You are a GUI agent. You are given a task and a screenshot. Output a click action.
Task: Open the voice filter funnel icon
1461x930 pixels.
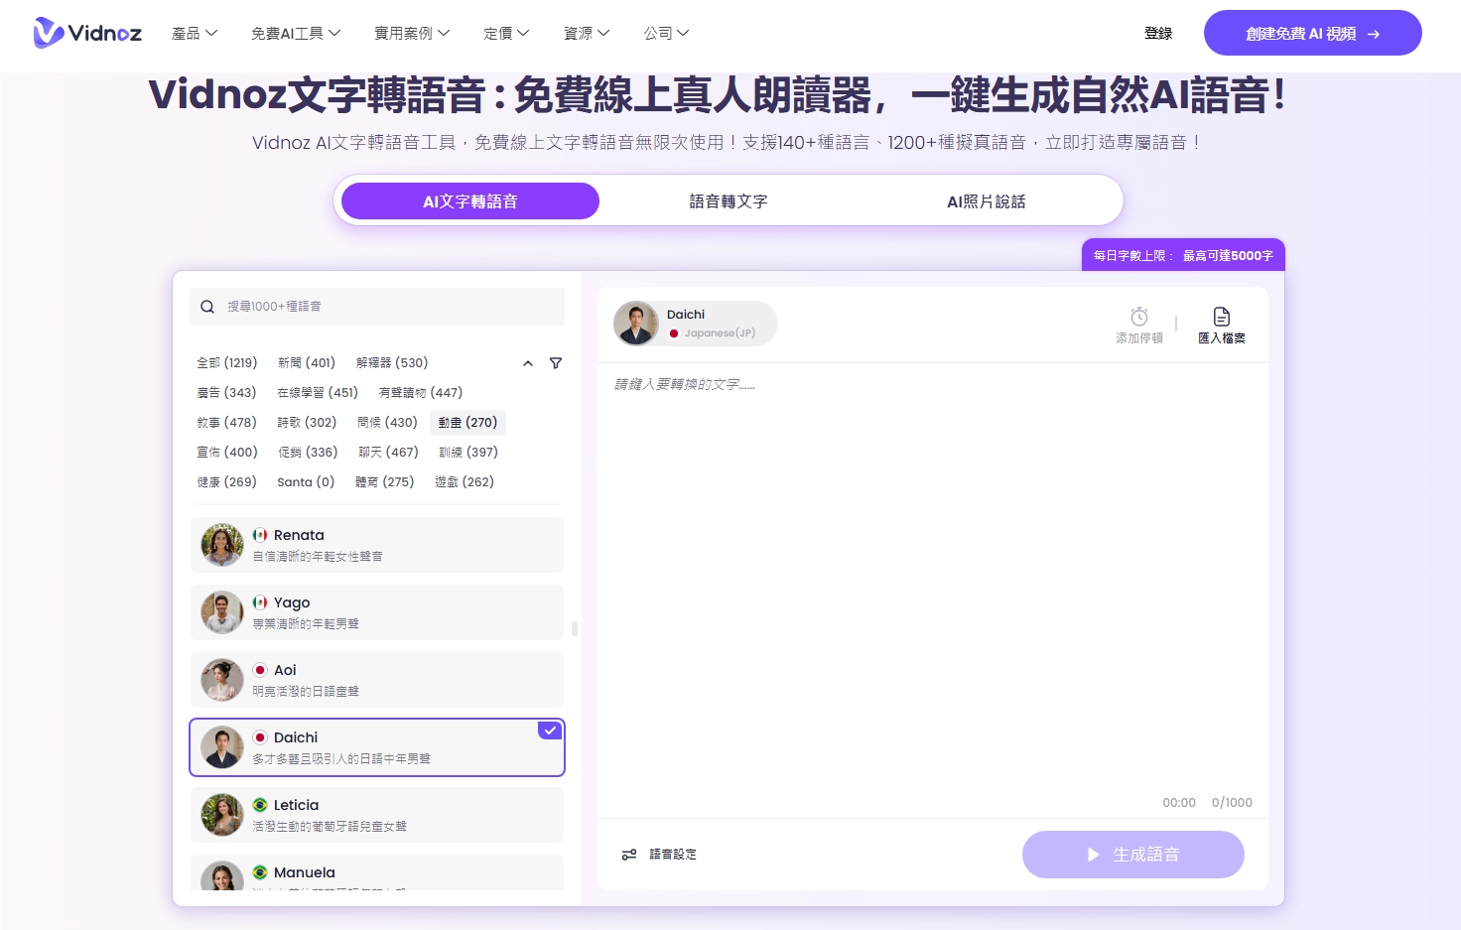coord(556,363)
